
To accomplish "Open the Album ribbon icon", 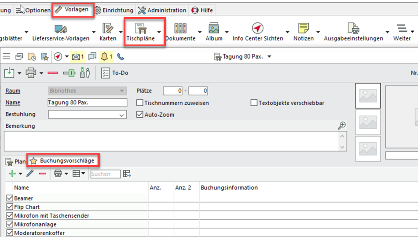I will tap(214, 29).
